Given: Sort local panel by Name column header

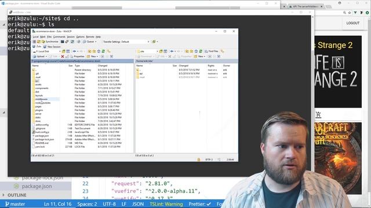Looking at the screenshot, I should tap(35, 65).
